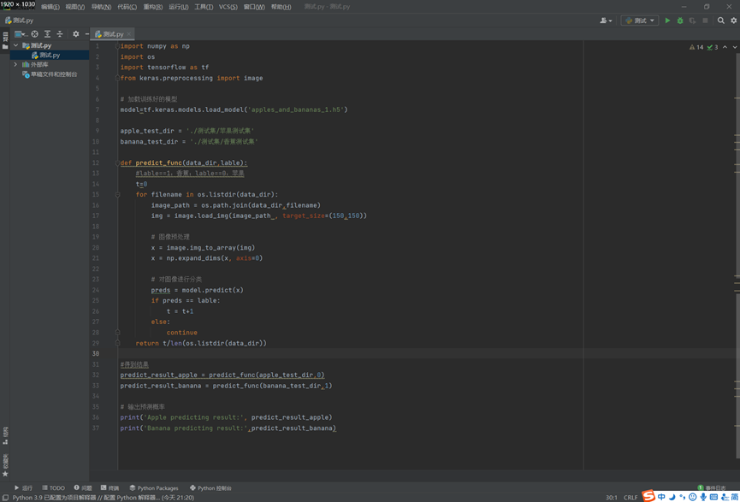740x502 pixels.
Task: Click the 30:1 cursor position indicator
Action: [x=612, y=497]
